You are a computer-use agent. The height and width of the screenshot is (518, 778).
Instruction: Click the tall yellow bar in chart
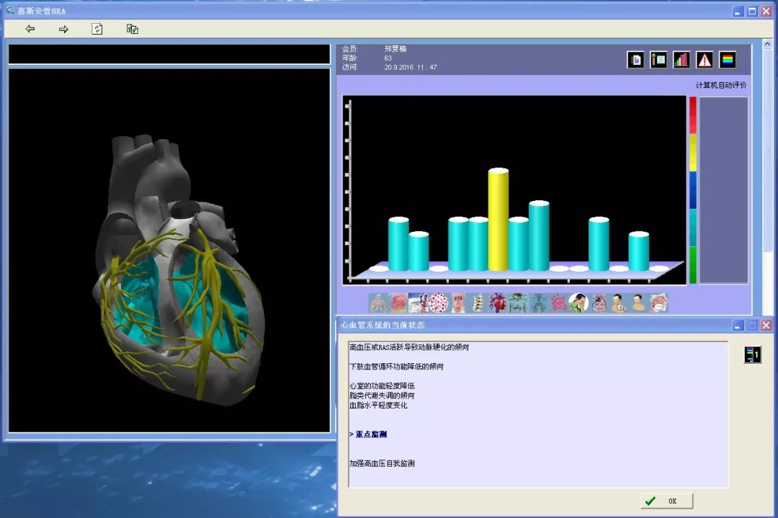498,220
